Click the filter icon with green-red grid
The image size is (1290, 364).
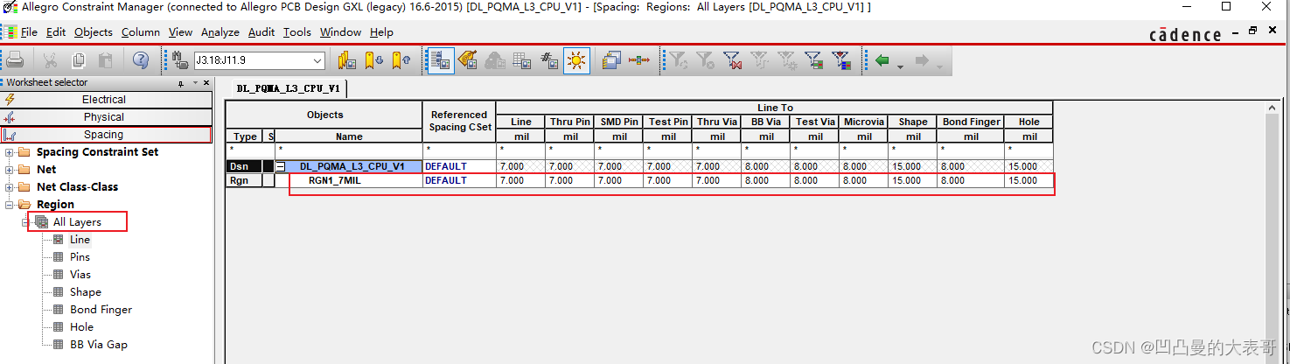pyautogui.click(x=814, y=60)
